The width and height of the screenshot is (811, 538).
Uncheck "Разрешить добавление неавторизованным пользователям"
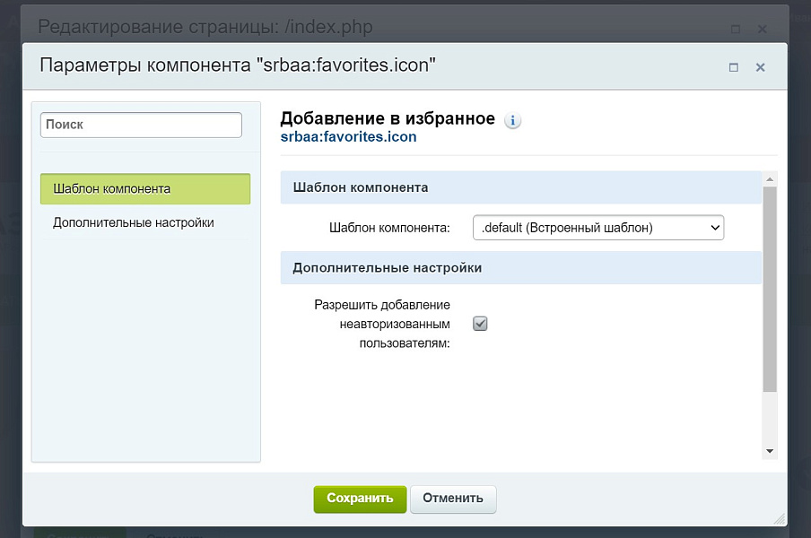[480, 324]
